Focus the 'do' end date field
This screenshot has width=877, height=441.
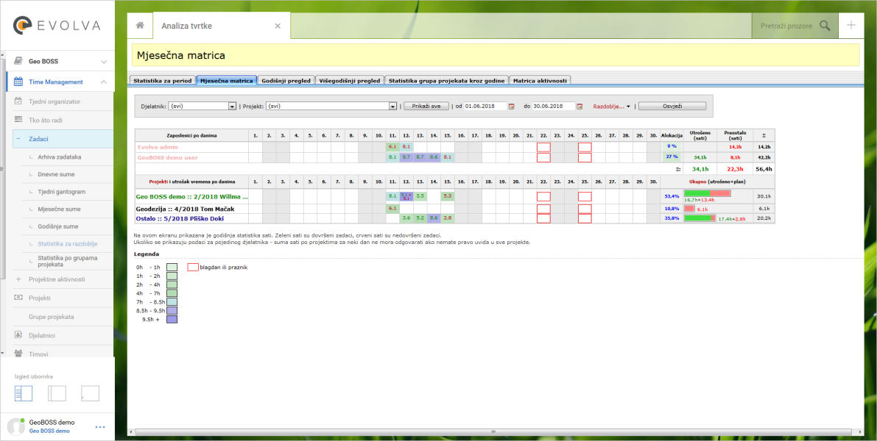point(553,106)
